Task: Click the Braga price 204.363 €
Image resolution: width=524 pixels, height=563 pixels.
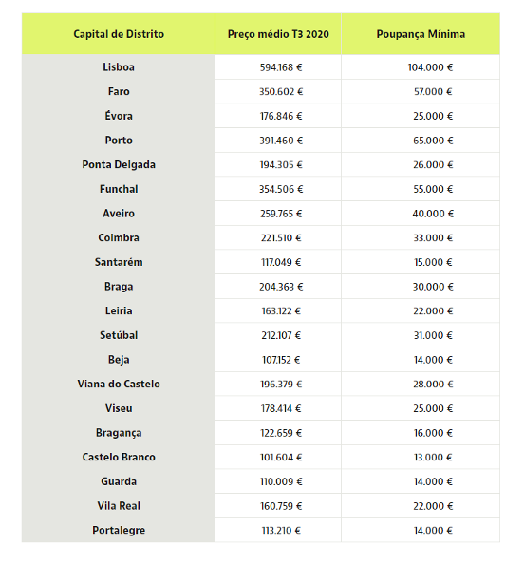Action: 281,287
